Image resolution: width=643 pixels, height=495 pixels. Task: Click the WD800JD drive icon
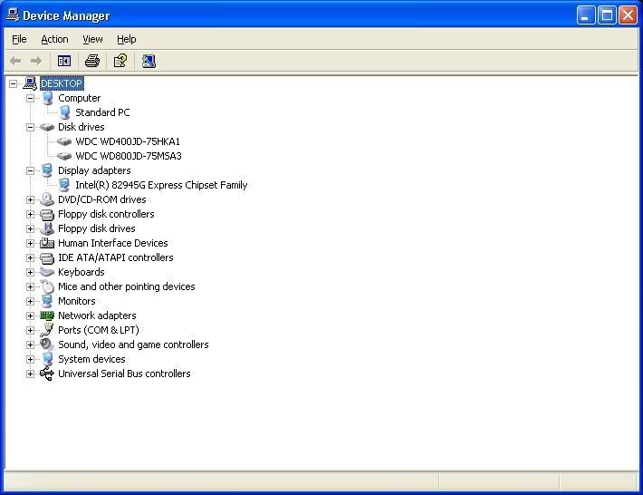tap(64, 156)
